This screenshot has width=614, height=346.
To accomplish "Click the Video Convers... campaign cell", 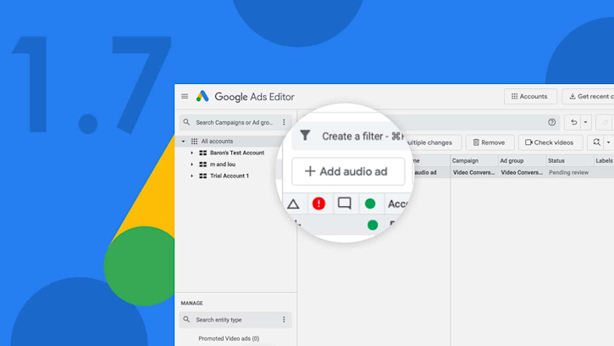I will [x=473, y=173].
